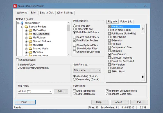Expand the Shared Music tree node
The image size is (163, 113).
26,49
